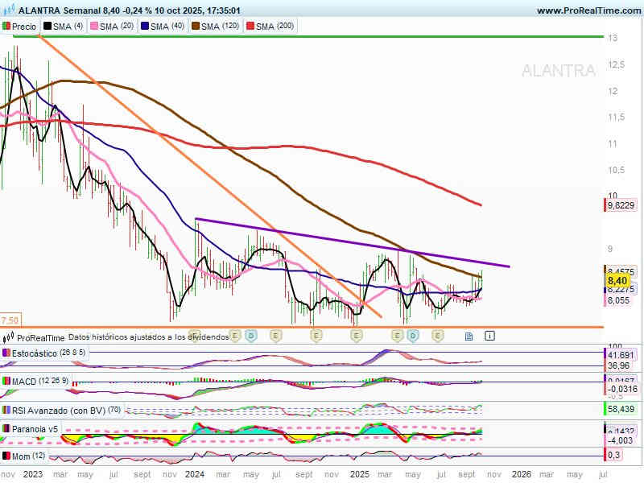Screen dimensions: 644x483
Task: Click the info icon on the events row
Action: (x=489, y=336)
